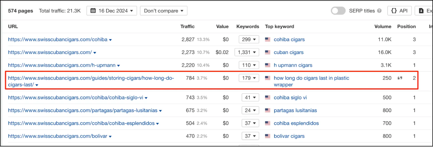Click the featured snippet quote icon
This screenshot has width=433, height=147.
tap(400, 78)
